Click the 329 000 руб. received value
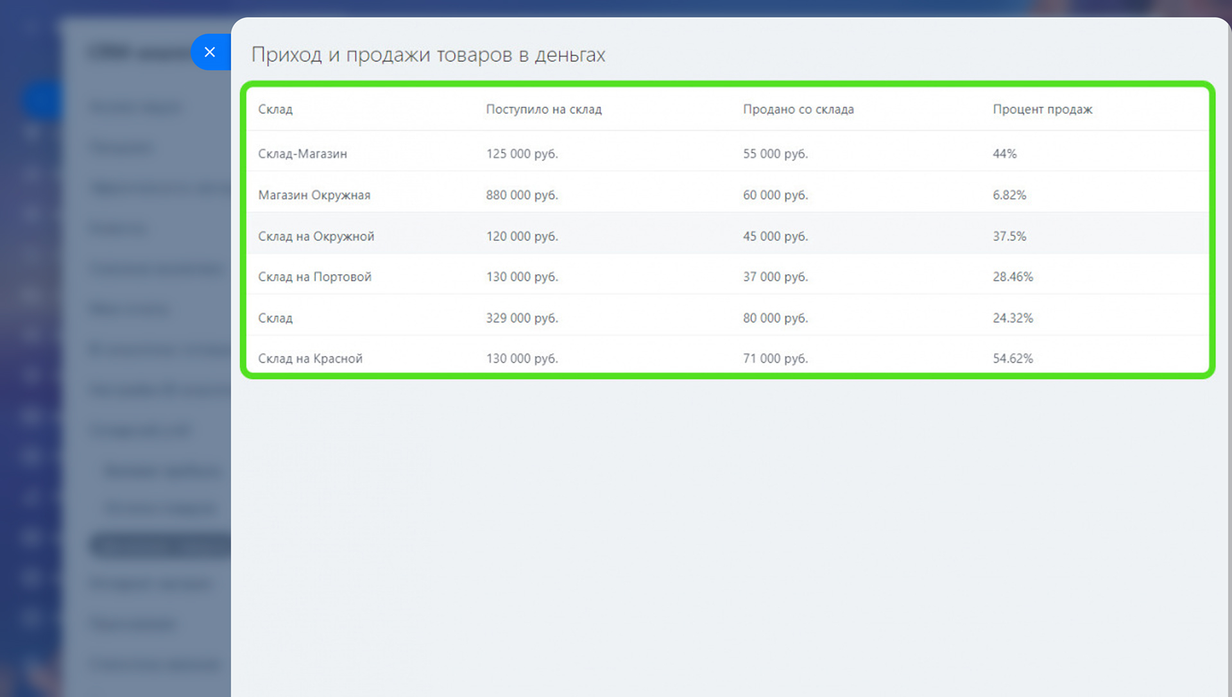This screenshot has width=1232, height=697. (x=522, y=318)
